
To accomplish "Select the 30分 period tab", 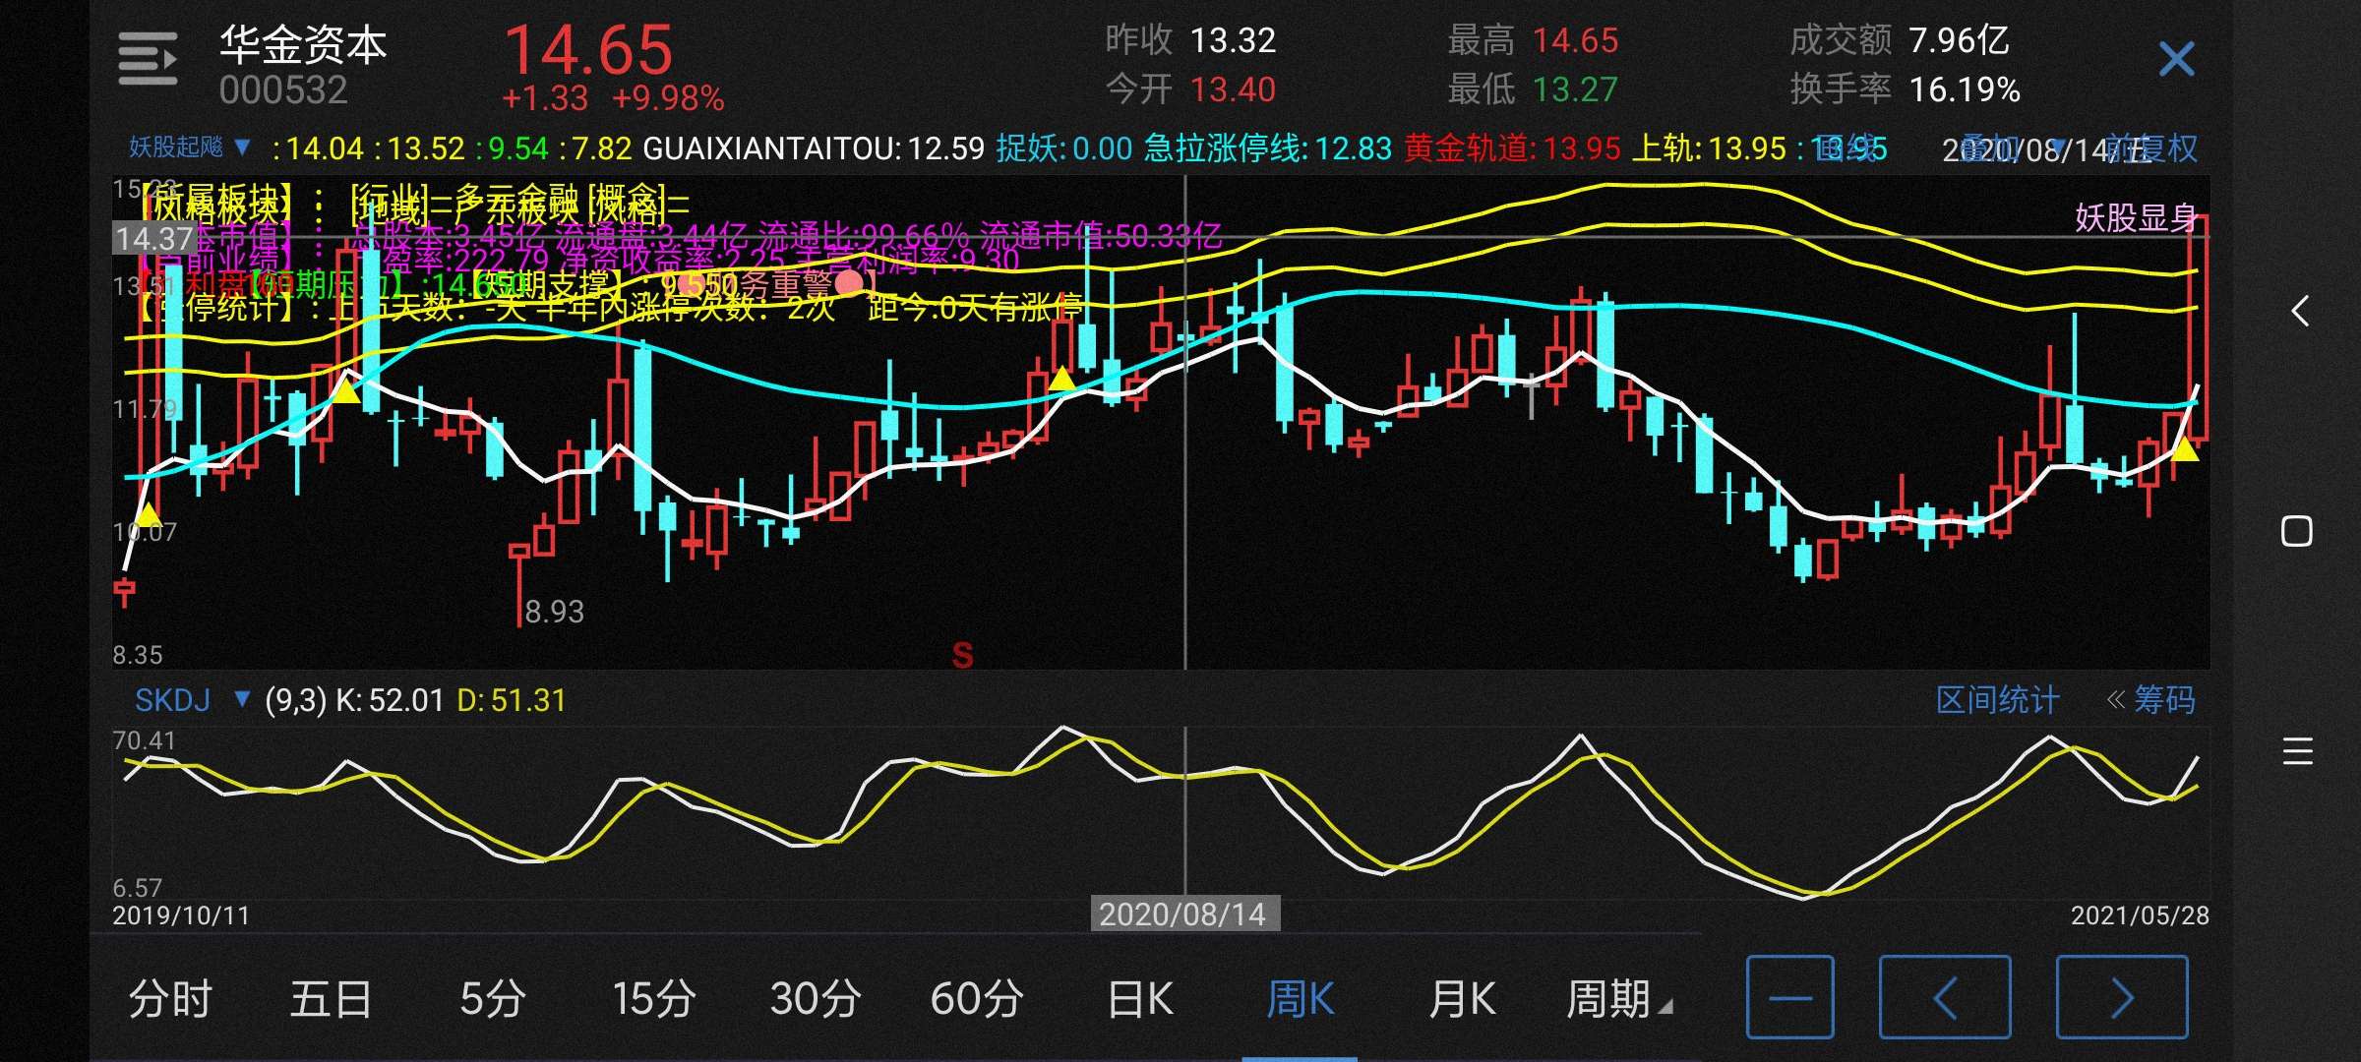I will click(x=816, y=999).
